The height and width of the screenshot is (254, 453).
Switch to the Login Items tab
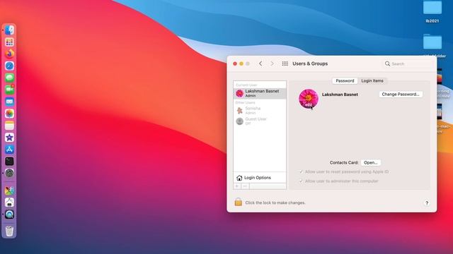click(372, 81)
